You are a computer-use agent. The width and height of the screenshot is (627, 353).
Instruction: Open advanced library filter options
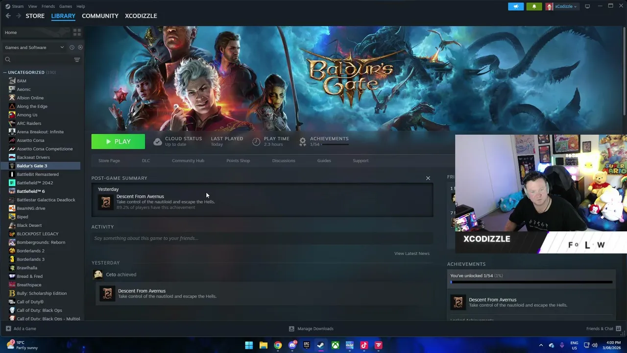(77, 60)
